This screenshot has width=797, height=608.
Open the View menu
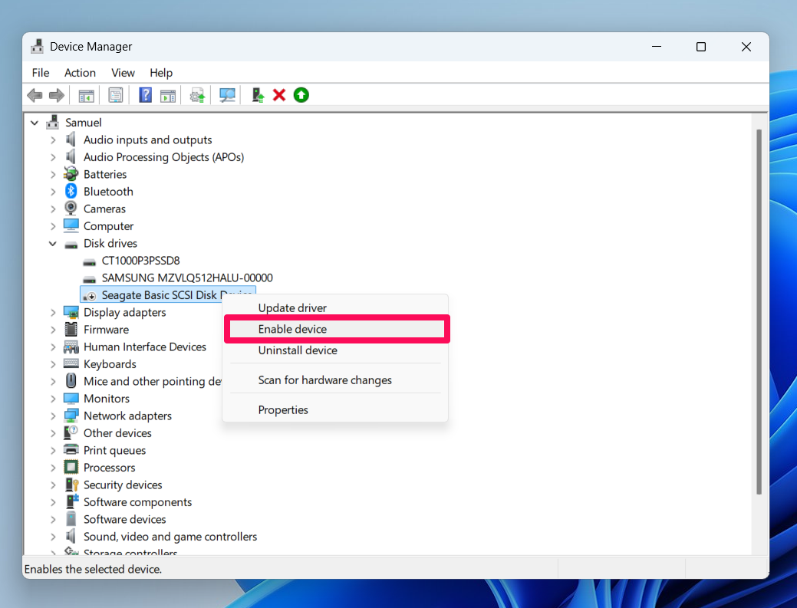123,73
